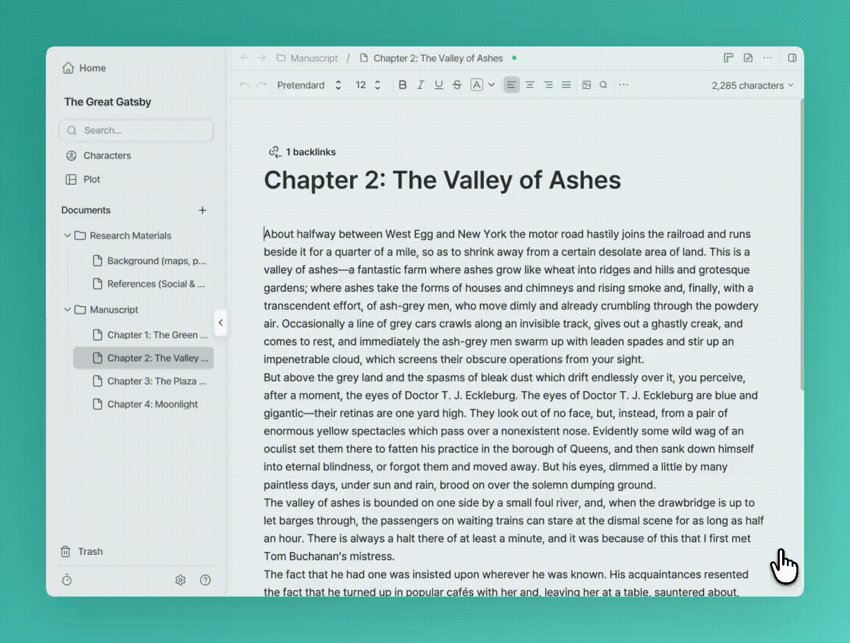This screenshot has width=850, height=643.
Task: Click the board layout icon in header
Action: click(728, 58)
